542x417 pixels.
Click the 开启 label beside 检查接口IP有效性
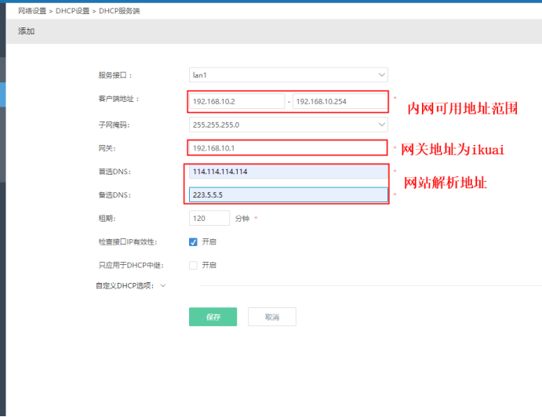coord(209,242)
